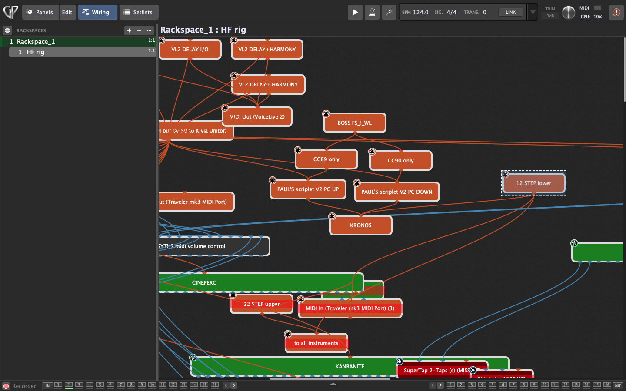Click audio icon on KANBANITE block
Screen dimensions: 626x391
[193, 358]
